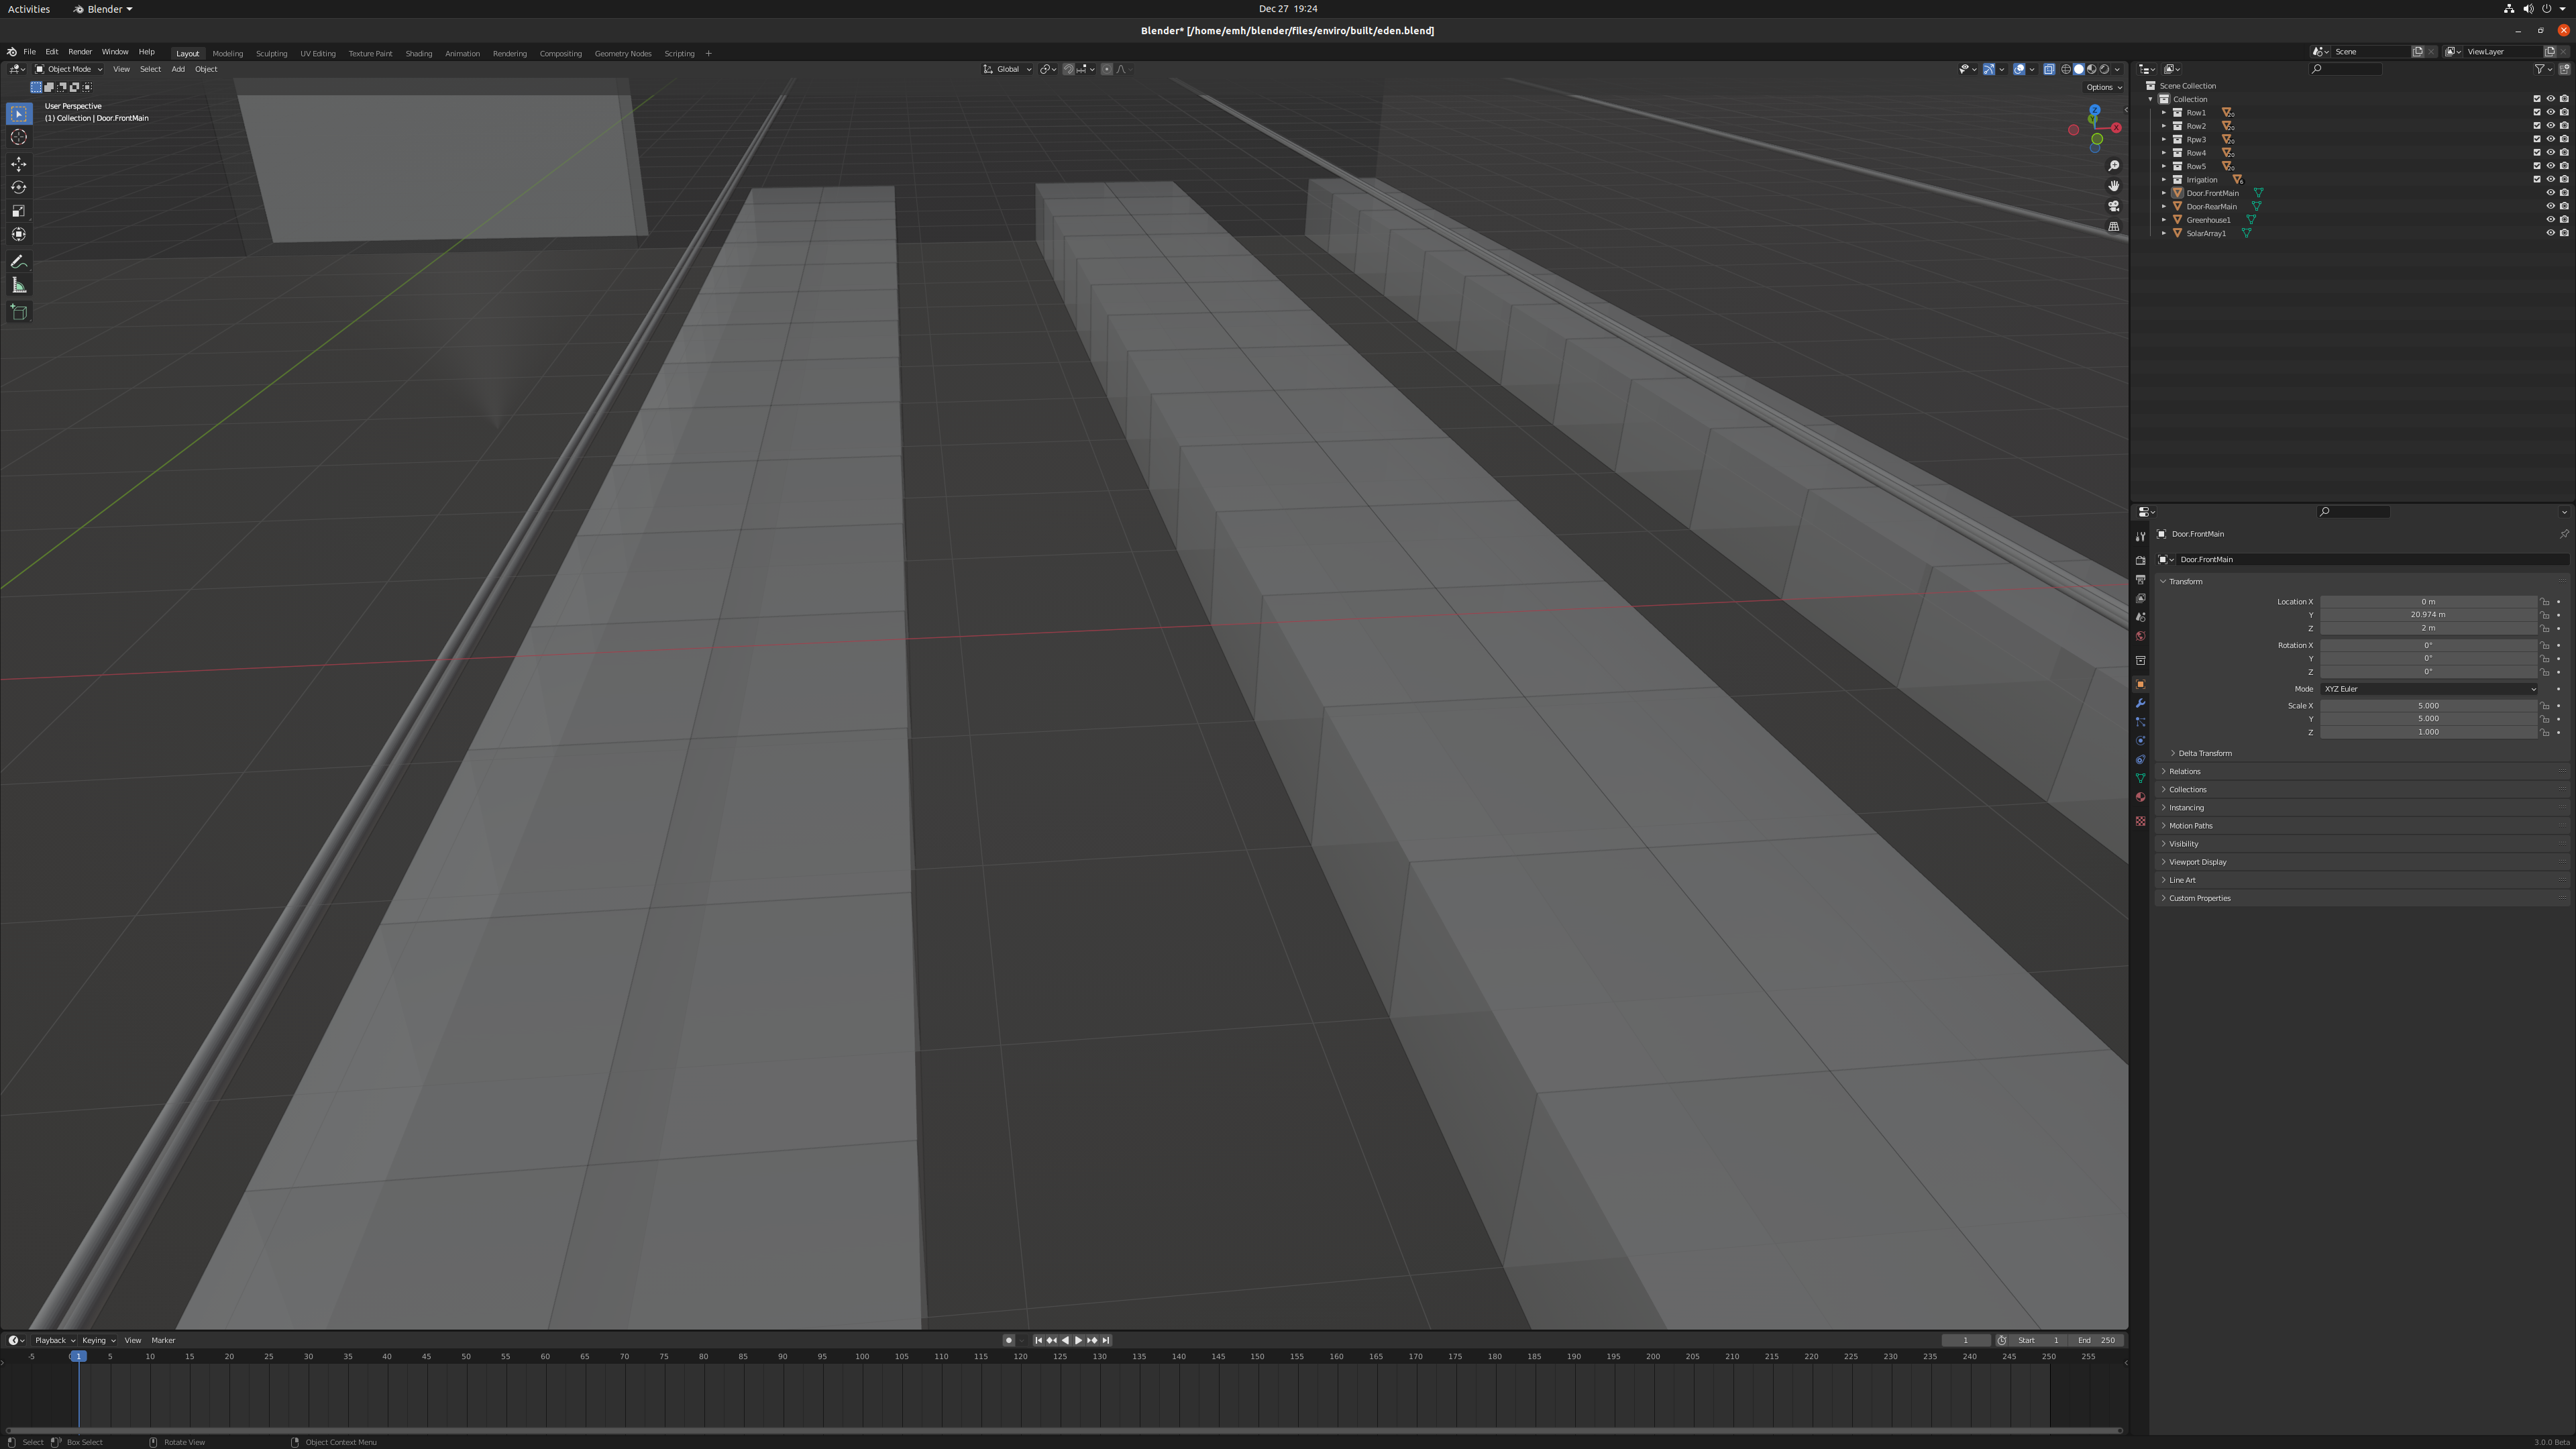Open the Object Data mesh tab
Screen dimensions: 2576x1449
pyautogui.click(x=2140, y=778)
